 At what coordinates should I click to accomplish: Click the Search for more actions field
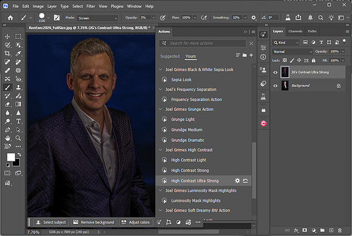click(x=203, y=43)
